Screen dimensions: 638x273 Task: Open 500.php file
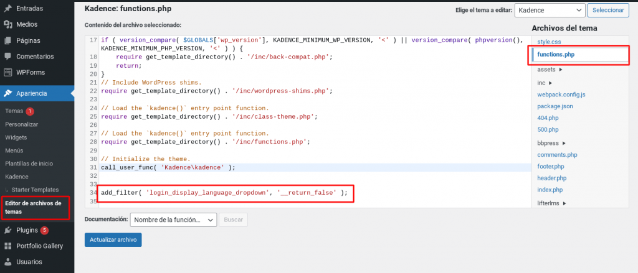coord(548,130)
